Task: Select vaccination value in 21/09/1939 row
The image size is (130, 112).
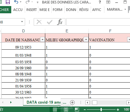Action: (109, 79)
